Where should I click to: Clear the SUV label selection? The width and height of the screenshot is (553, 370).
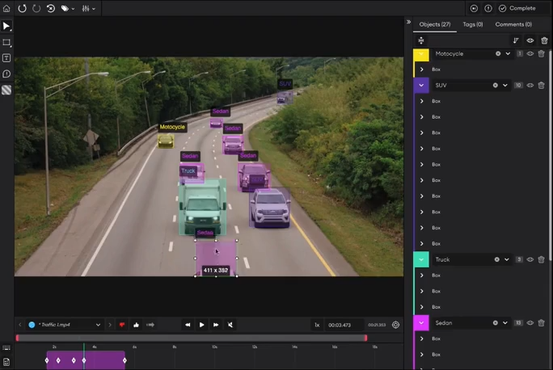(x=495, y=86)
